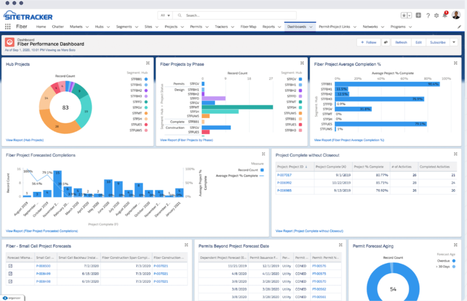The image size is (467, 301).
Task: Click the favorites star icon
Action: click(404, 15)
